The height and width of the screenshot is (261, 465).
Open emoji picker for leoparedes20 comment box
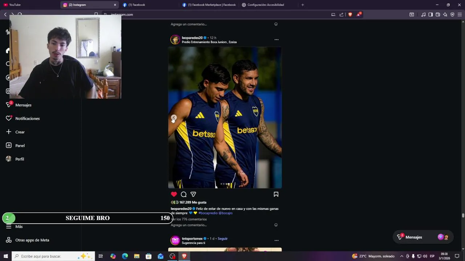click(x=276, y=225)
